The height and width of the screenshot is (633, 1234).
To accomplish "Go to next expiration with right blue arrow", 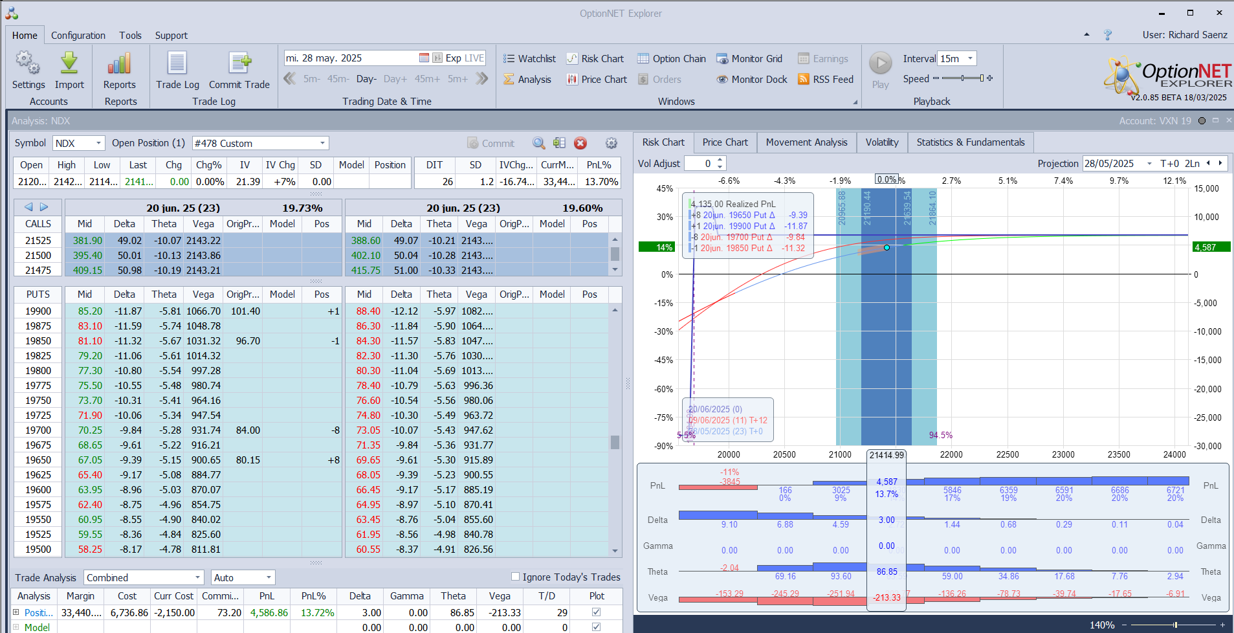I will (44, 207).
